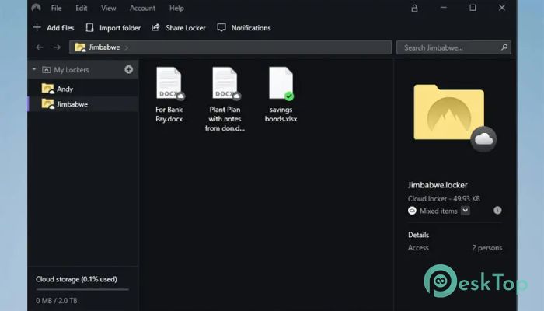Click cloud badge on Plant Plan document
Viewport: 544px width, 311px height.
(236, 96)
